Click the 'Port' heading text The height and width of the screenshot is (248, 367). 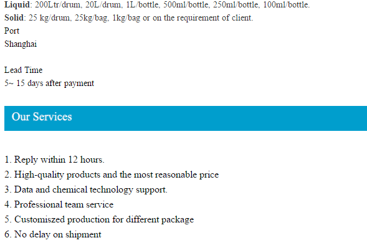point(12,31)
